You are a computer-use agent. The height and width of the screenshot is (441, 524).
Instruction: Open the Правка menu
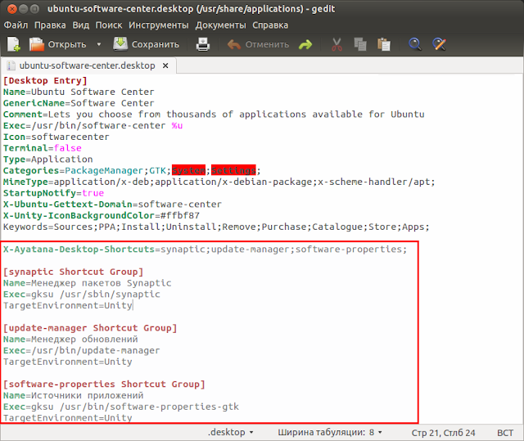pos(50,25)
